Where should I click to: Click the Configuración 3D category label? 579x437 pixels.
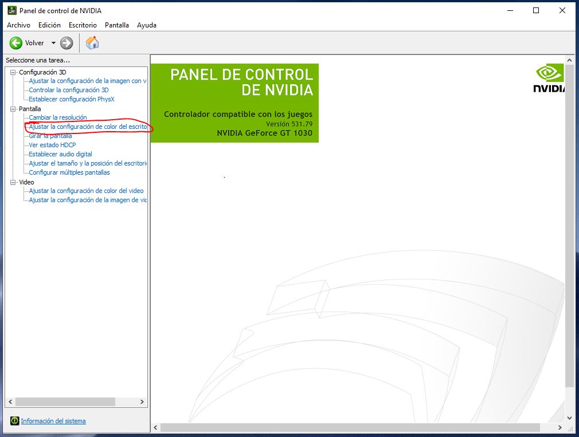tap(42, 72)
